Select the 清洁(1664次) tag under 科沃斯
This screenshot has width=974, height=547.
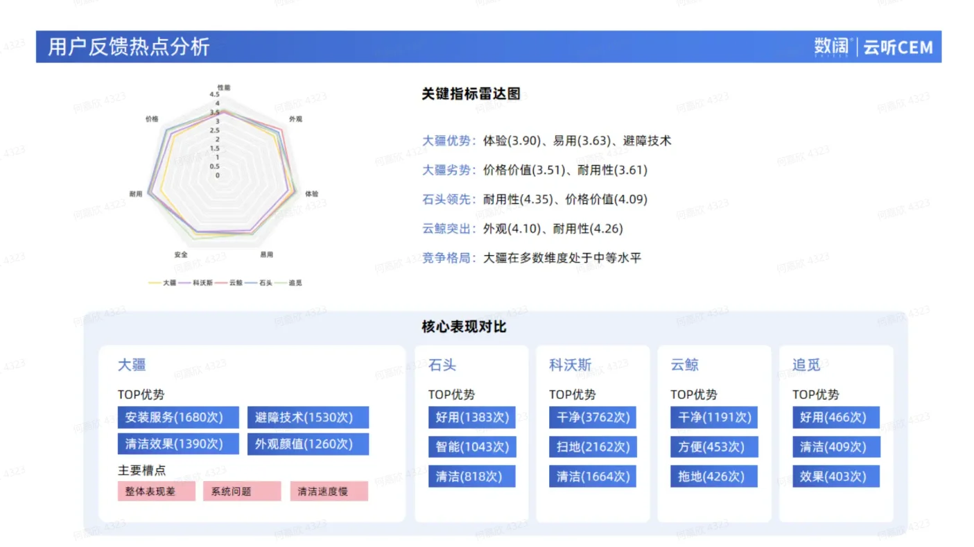[x=593, y=476]
